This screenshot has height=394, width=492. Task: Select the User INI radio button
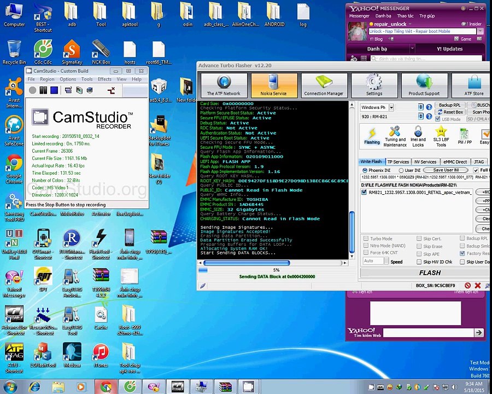401,170
